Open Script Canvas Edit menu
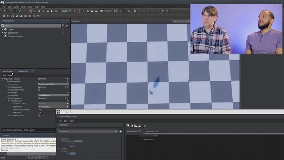The height and width of the screenshot is (160, 284). (x=66, y=121)
